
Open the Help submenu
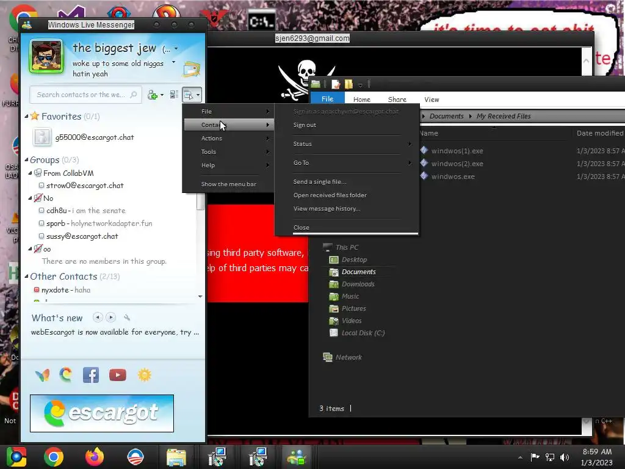(228, 165)
